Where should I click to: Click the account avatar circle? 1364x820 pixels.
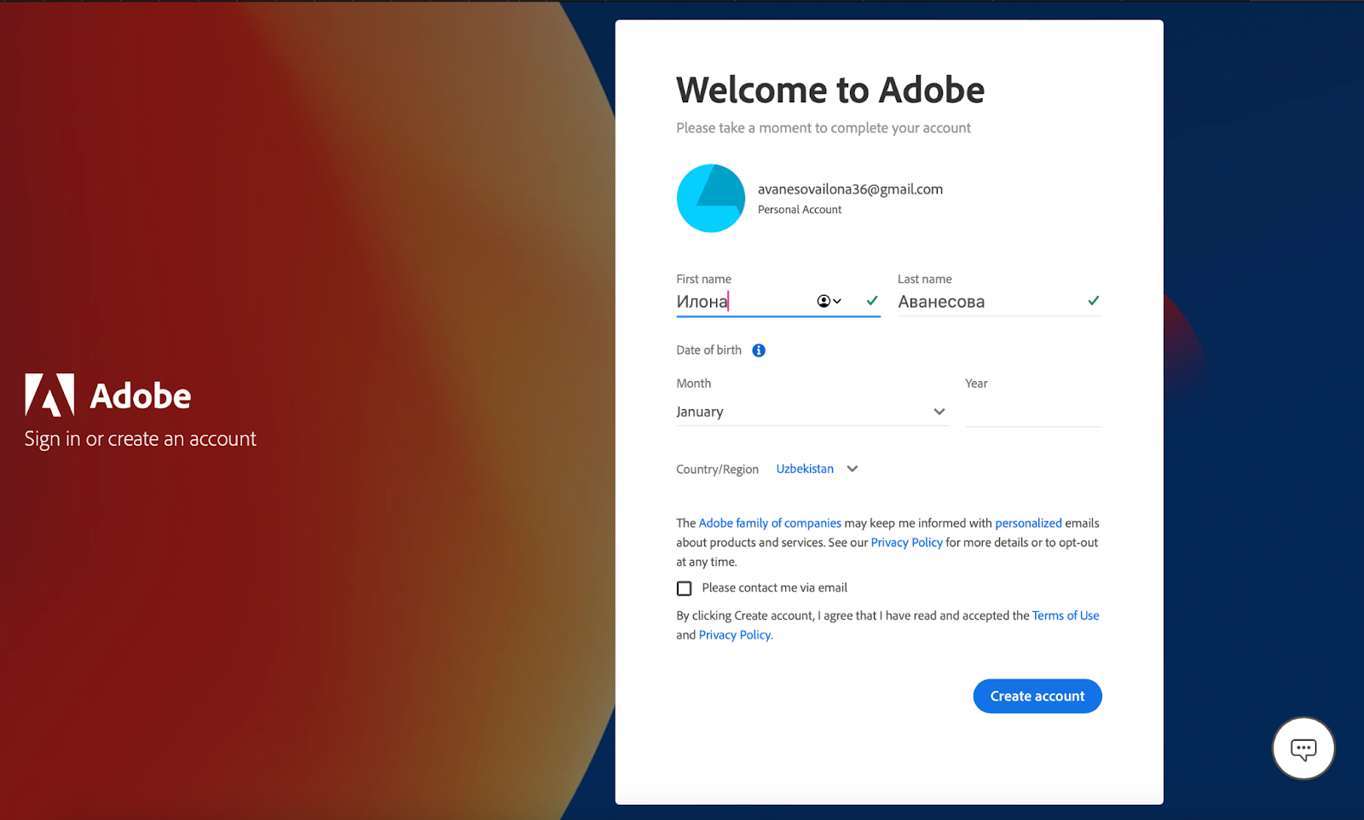[711, 199]
